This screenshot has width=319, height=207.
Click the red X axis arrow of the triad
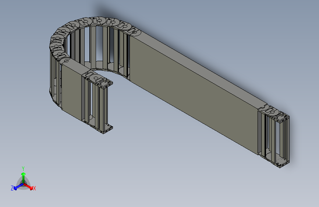28,186
